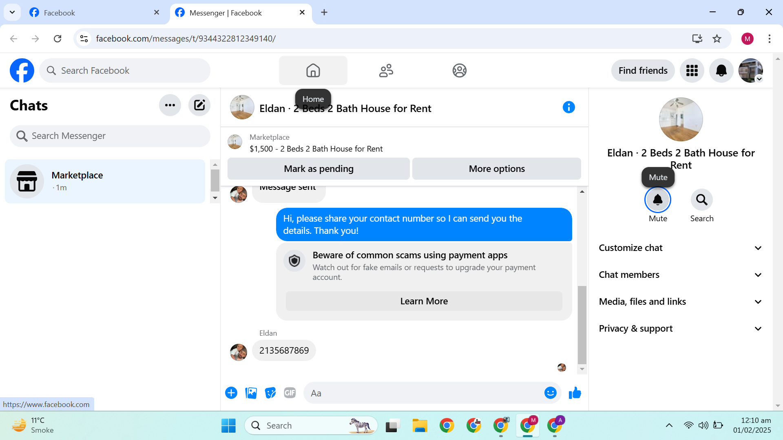
Task: Close the Facebook browser tab
Action: (x=157, y=13)
